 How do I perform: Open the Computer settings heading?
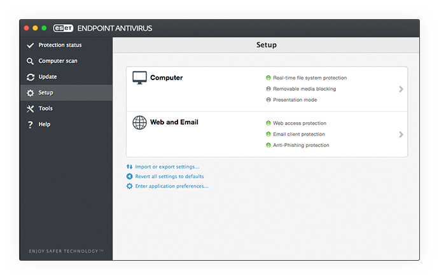tap(166, 78)
